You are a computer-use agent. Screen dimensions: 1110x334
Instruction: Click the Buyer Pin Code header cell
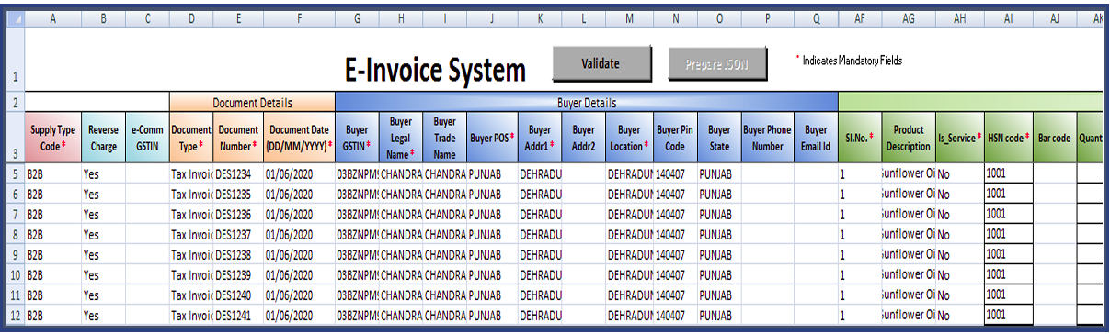[676, 138]
